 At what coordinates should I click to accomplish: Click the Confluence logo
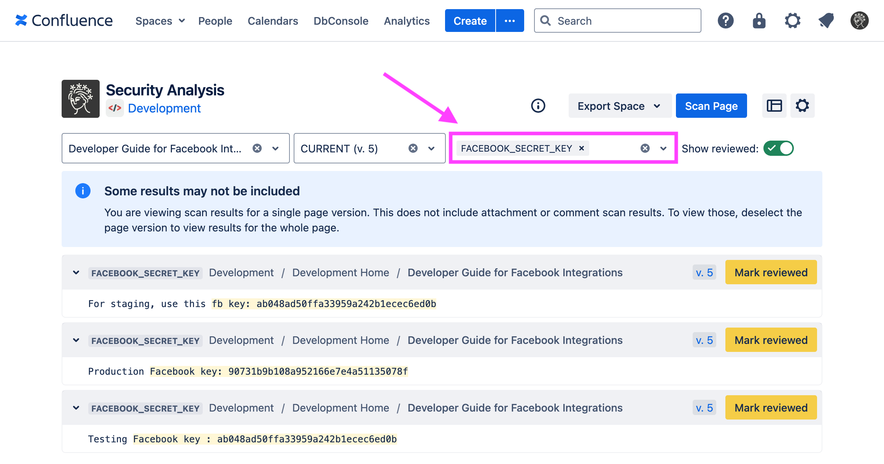point(64,21)
